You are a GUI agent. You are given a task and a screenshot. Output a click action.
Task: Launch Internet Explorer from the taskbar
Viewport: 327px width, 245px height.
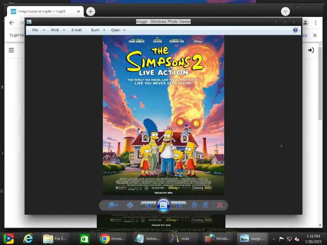tap(28, 239)
